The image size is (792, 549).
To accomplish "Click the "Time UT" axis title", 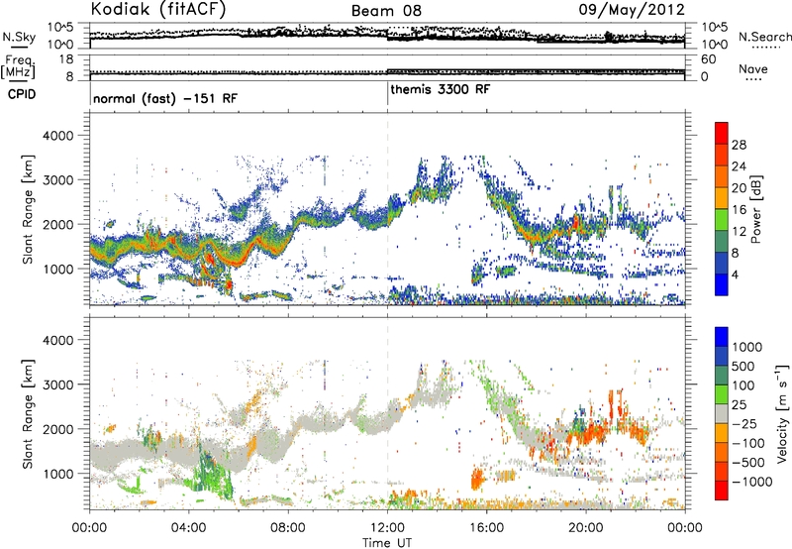I will click(387, 542).
